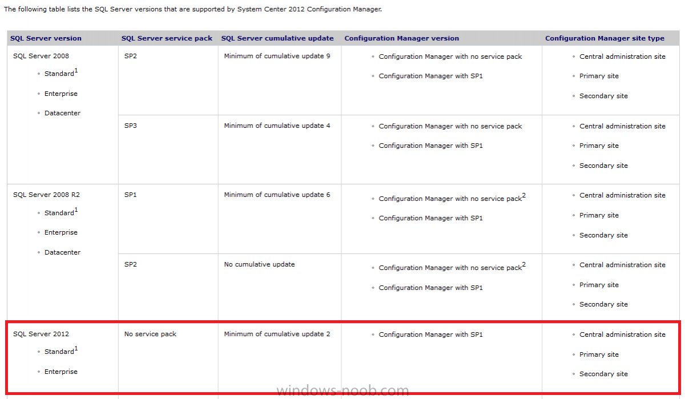Click 'Minimum of cumulative update 6'

277,195
